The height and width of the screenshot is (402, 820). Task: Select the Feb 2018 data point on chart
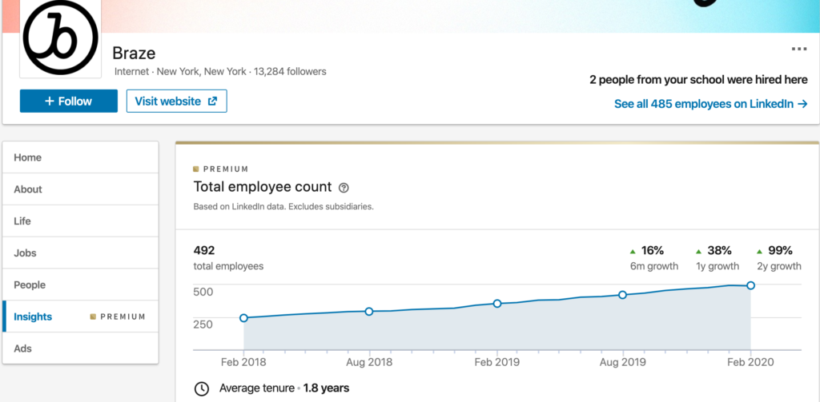(x=243, y=318)
